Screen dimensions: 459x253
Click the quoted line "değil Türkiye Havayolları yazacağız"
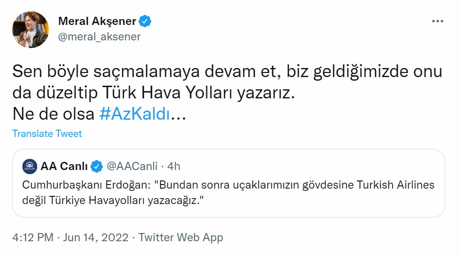coord(111,200)
